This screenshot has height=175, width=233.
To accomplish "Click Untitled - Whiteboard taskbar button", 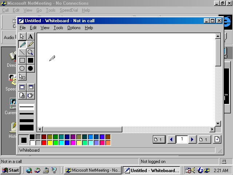I will [x=151, y=170].
